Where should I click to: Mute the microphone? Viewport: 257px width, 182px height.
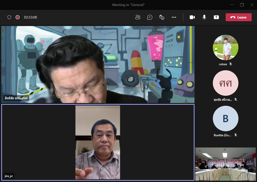point(204,17)
